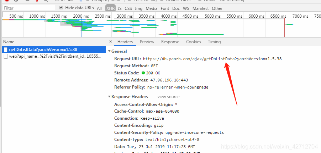
Task: Filter requests by Font
Action: click(x=165, y=8)
